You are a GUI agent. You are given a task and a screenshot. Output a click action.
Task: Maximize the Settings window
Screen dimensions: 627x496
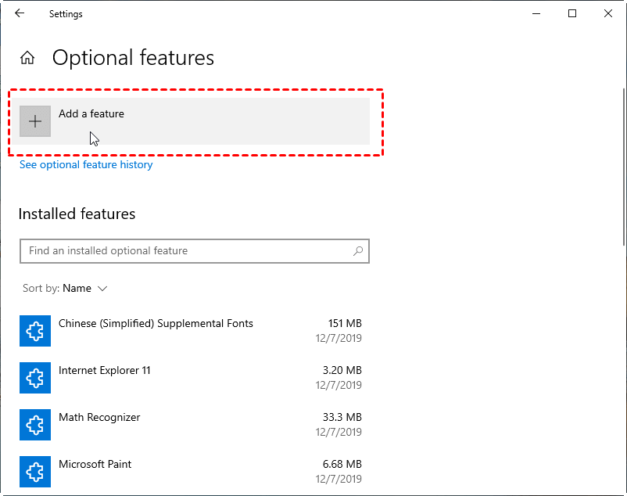coord(572,13)
